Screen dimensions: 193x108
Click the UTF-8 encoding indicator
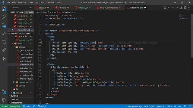(x=169, y=106)
